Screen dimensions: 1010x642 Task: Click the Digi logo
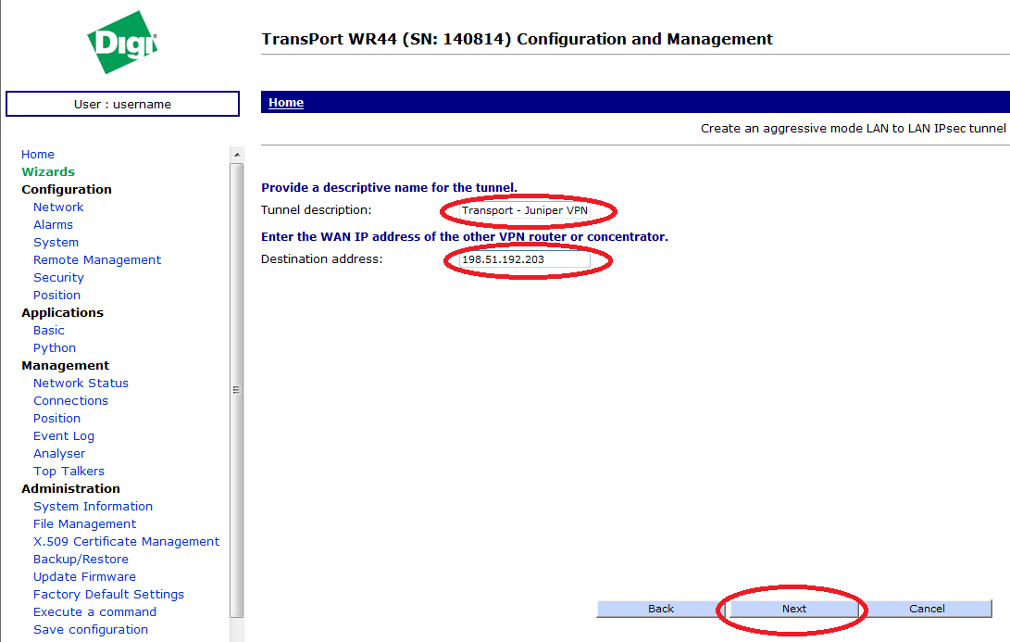(x=122, y=44)
